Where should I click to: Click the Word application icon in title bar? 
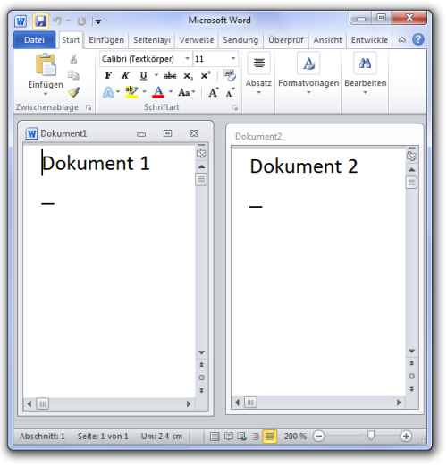point(21,21)
